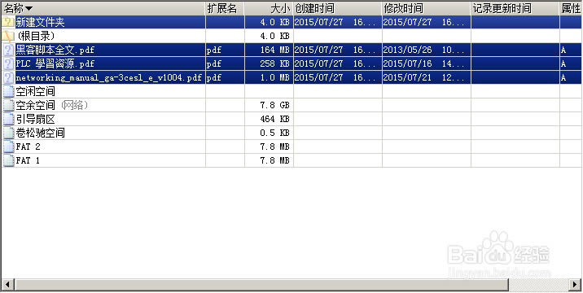Select the 空余空间 (网络) entry
This screenshot has width=583, height=293.
point(51,105)
